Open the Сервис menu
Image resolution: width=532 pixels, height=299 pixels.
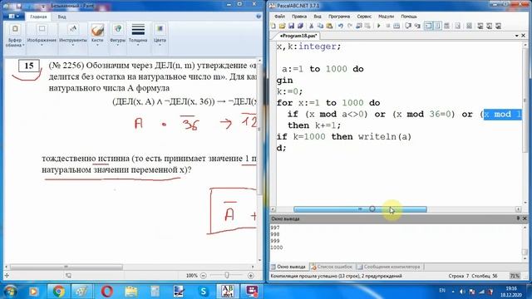pyautogui.click(x=364, y=17)
